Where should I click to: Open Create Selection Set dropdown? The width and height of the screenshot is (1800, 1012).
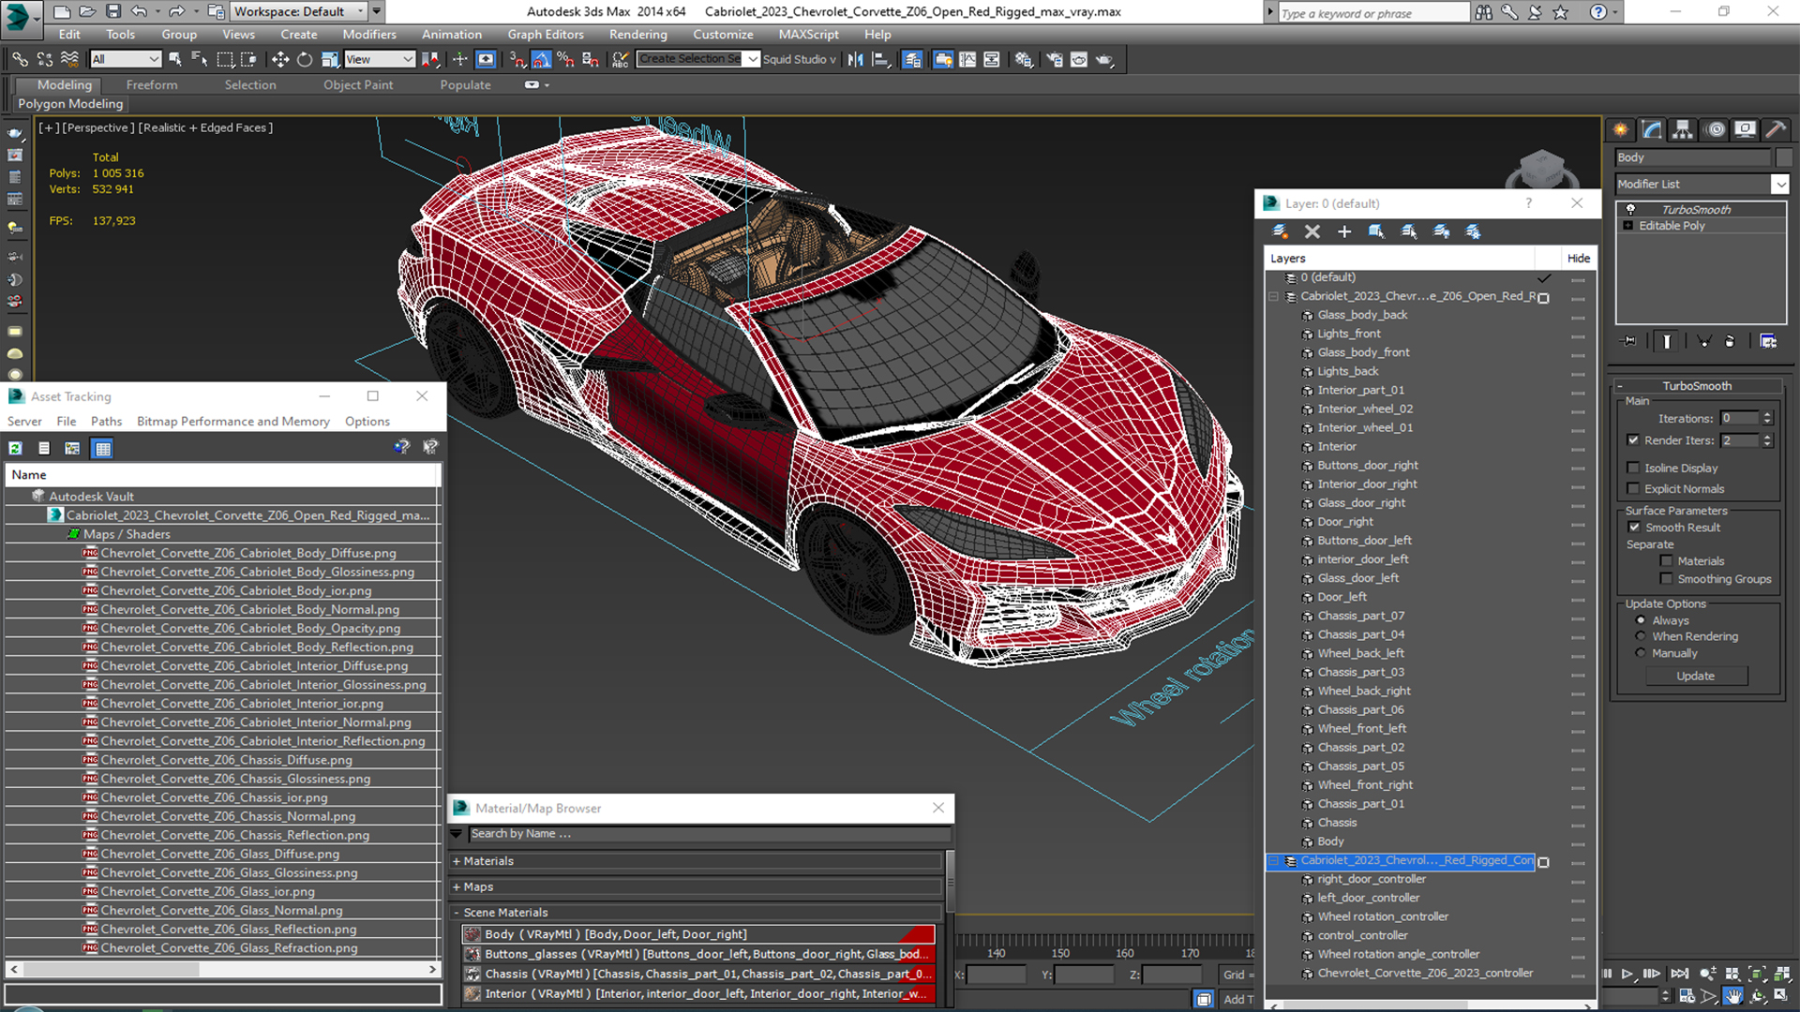(752, 59)
